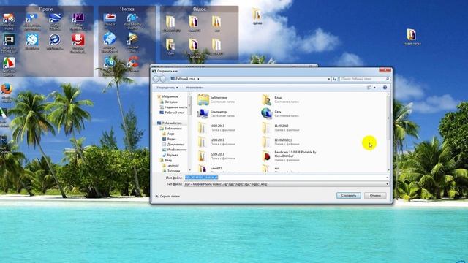Click the Отмена button
Image resolution: width=468 pixels, height=263 pixels.
pyautogui.click(x=375, y=196)
